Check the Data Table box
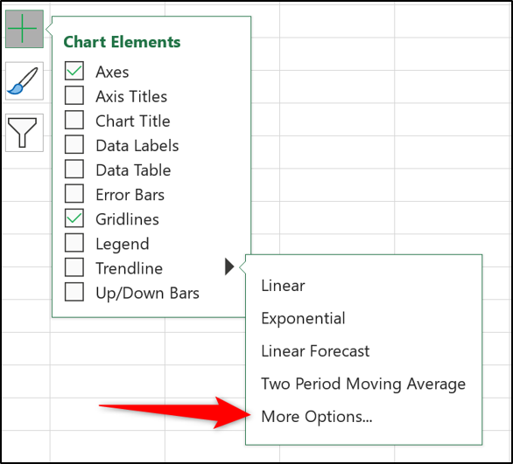 pos(74,170)
